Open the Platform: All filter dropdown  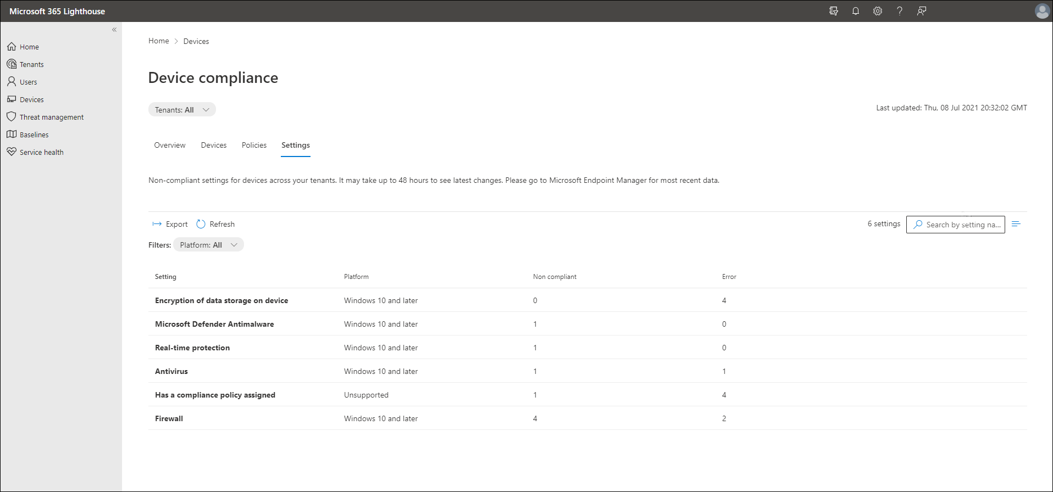(x=208, y=245)
